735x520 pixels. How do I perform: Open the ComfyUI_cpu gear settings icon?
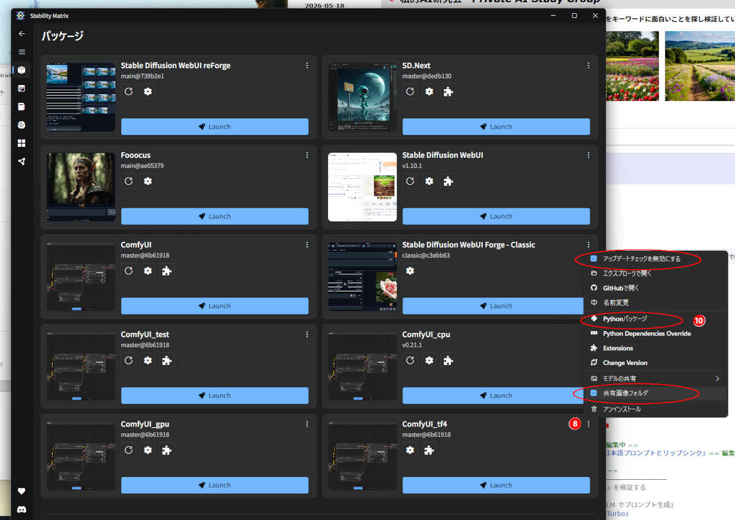pyautogui.click(x=430, y=360)
